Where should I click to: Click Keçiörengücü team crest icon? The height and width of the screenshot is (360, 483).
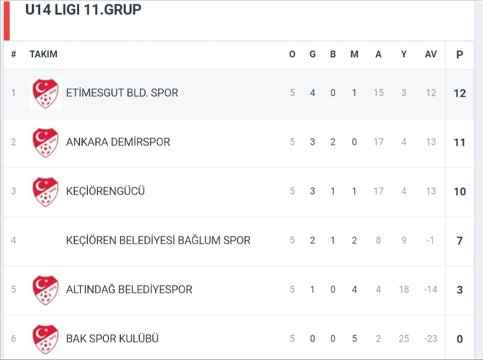tap(45, 192)
